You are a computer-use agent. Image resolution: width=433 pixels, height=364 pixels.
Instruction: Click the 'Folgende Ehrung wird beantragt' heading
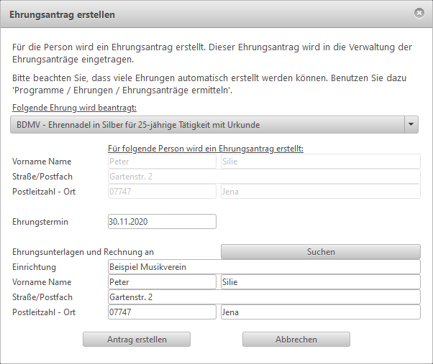pyautogui.click(x=74, y=108)
